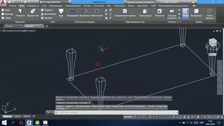The height and width of the screenshot is (126, 224).
Task: Click in the command line input field
Action: (x=115, y=112)
